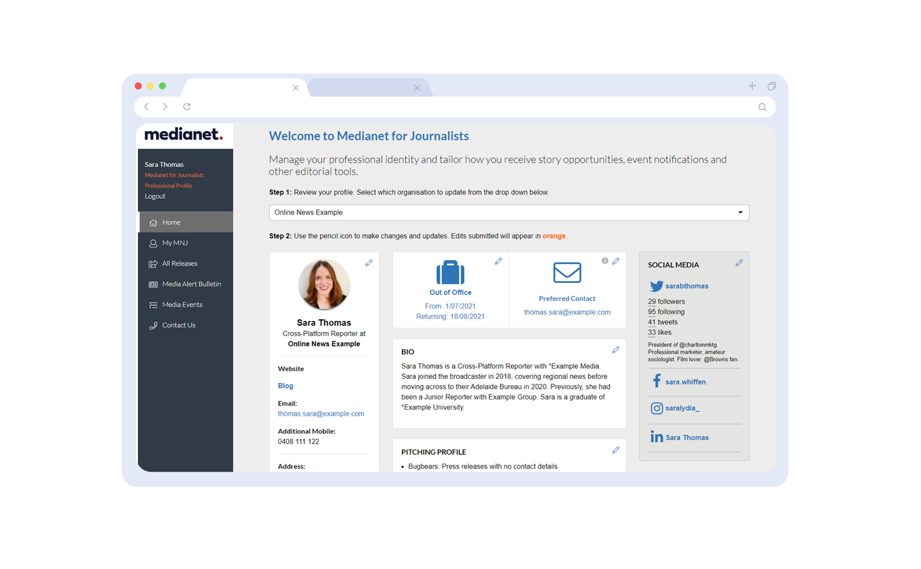Click the Twitter bird icon
The height and width of the screenshot is (569, 921).
tap(656, 286)
